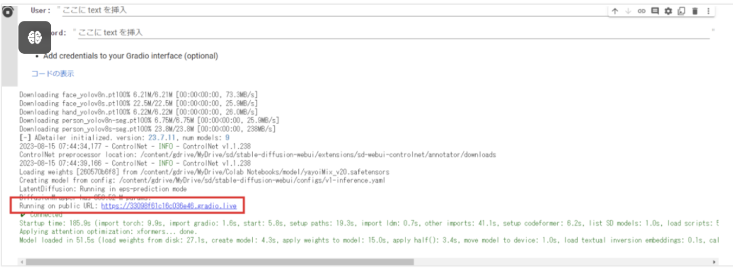Click 'Downloading hand_yolov8n.pt' output line

click(138, 112)
